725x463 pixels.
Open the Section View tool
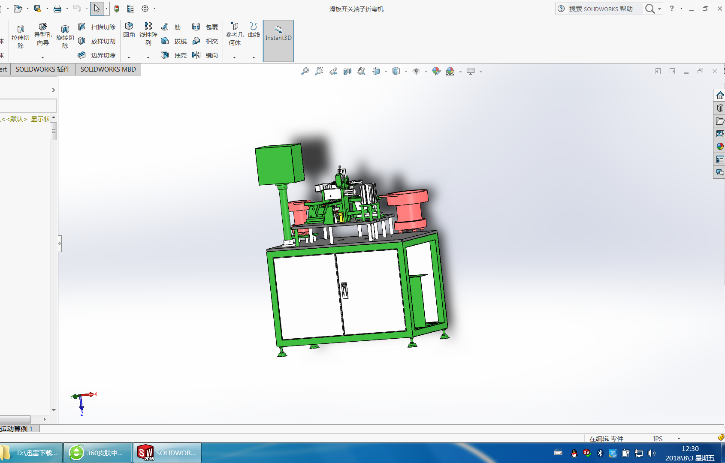pos(347,71)
